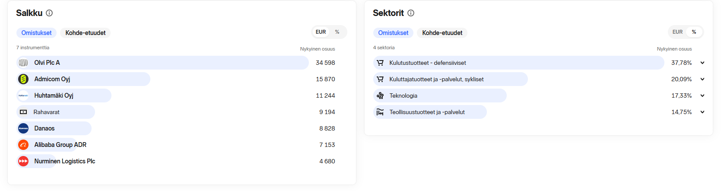Expand the Kulutustuotteet - defensiiviset sector row
The width and height of the screenshot is (721, 191).
click(x=702, y=63)
